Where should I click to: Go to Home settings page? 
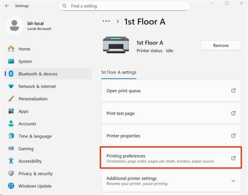pyautogui.click(x=48, y=49)
